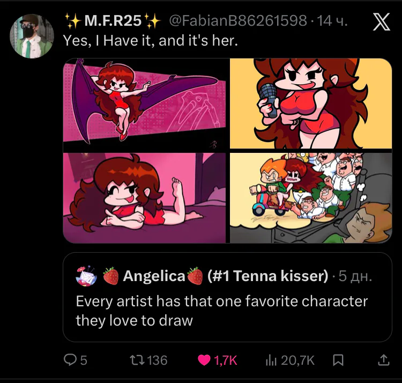
Task: Click the 14 ч. post timestamp
Action: tap(332, 21)
